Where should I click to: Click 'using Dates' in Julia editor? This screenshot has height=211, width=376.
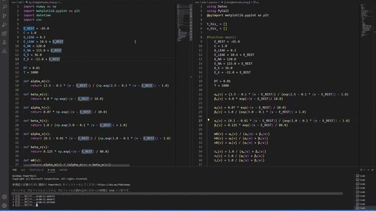click(x=217, y=6)
